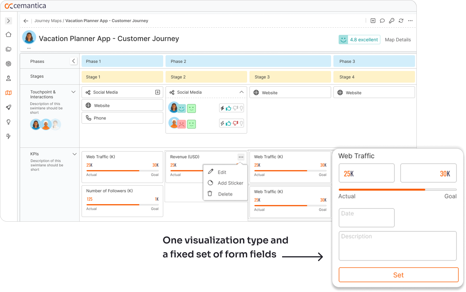This screenshot has height=292, width=466.
Task: Toggle thumbs up on first persona row
Action: click(x=228, y=108)
